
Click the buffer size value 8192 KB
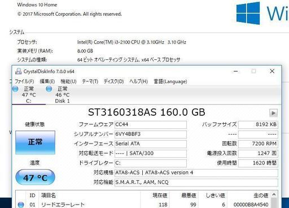tap(258, 124)
